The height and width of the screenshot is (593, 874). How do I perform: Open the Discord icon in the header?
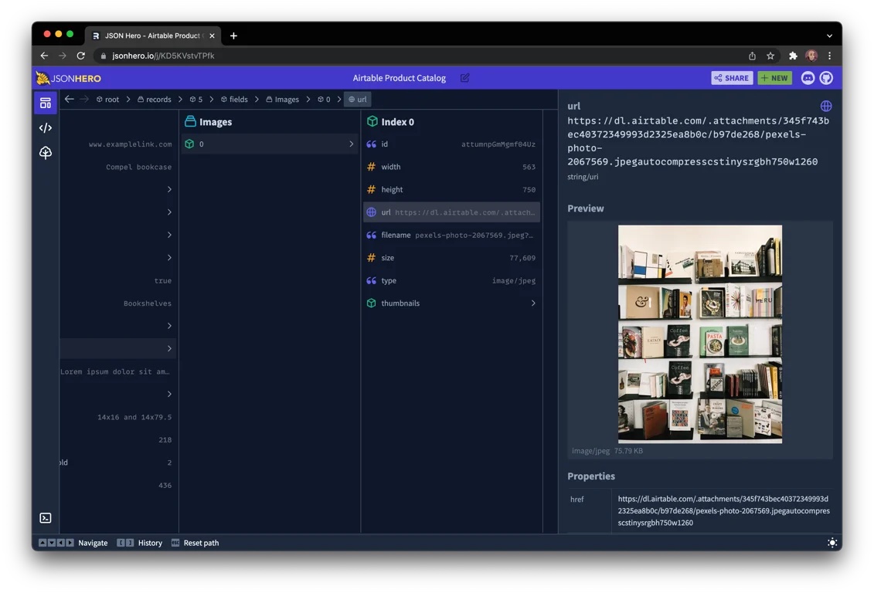(x=807, y=78)
